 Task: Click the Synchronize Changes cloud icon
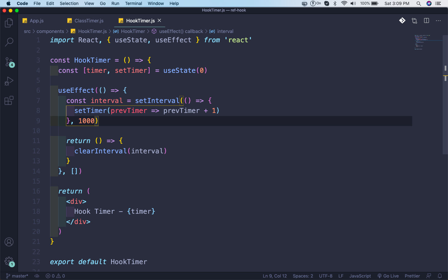point(37,276)
